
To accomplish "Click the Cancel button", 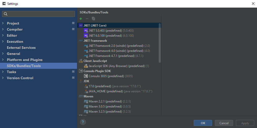I will [x=224, y=123].
